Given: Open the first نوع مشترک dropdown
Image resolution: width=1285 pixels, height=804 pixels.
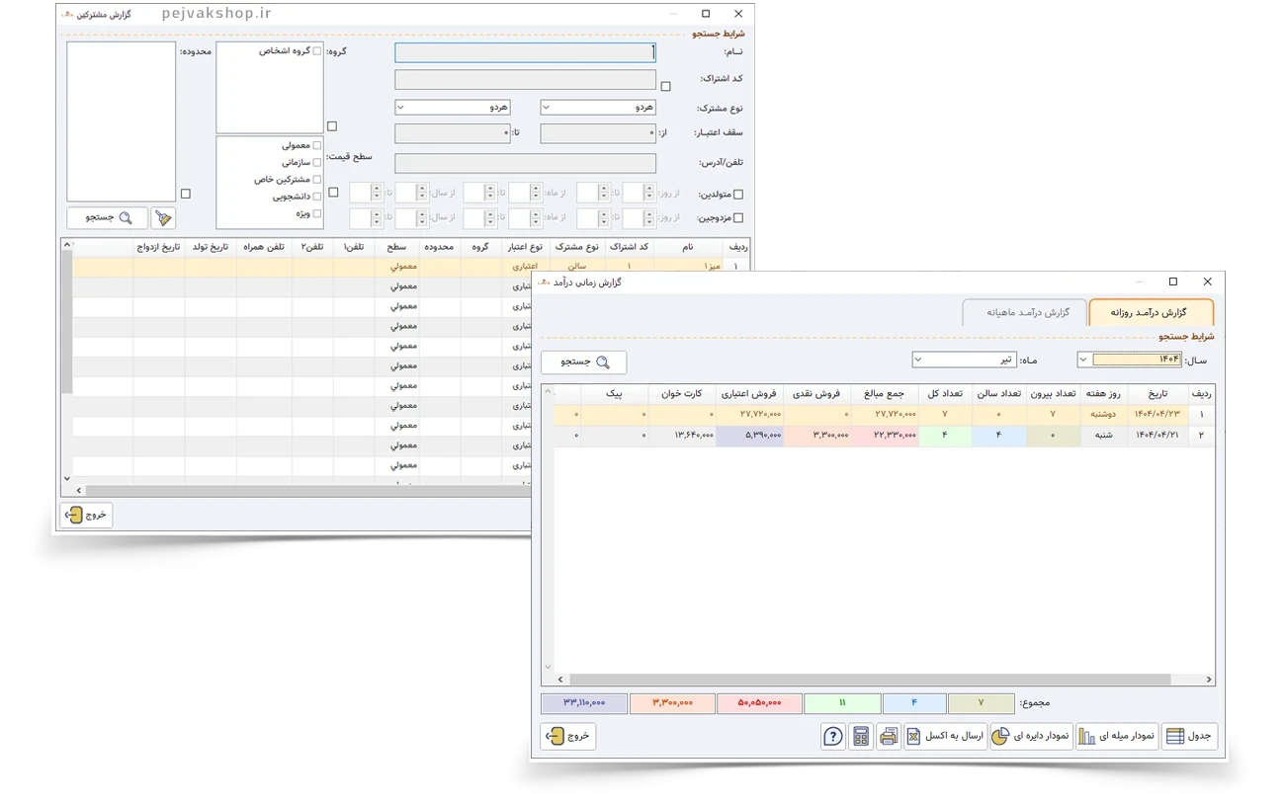Looking at the screenshot, I should point(597,107).
